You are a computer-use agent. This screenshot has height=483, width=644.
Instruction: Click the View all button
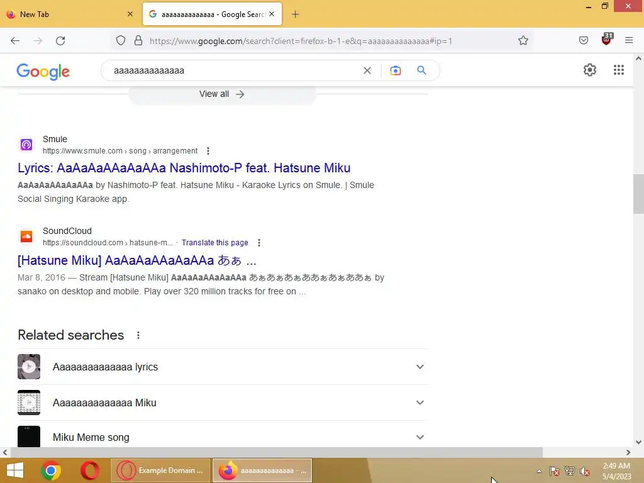(222, 94)
